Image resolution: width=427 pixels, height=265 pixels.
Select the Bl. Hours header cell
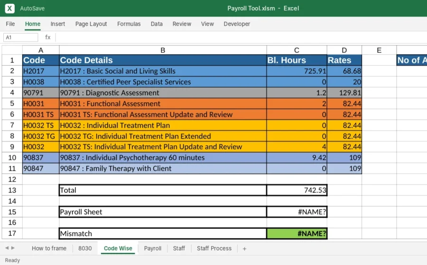coord(297,60)
